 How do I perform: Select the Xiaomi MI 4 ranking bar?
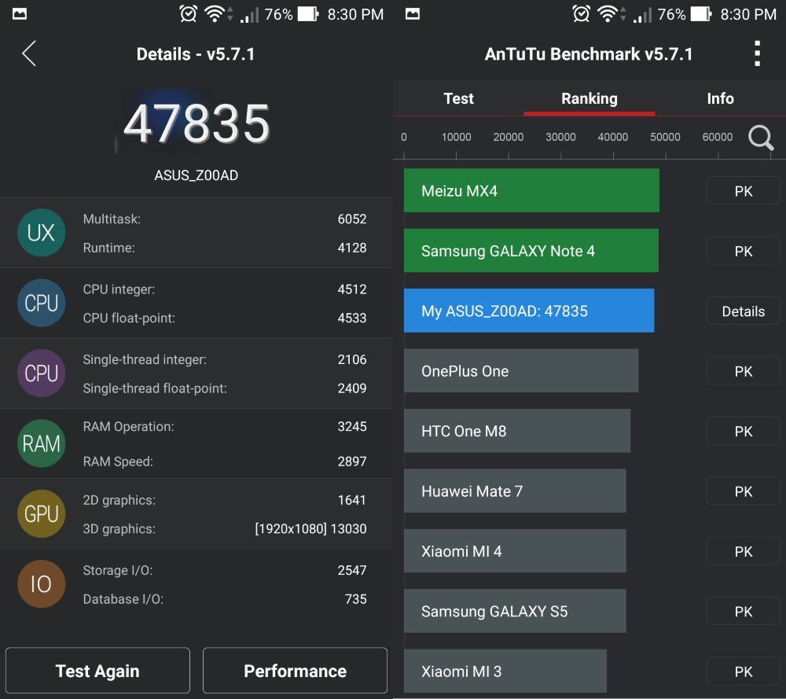[x=515, y=551]
